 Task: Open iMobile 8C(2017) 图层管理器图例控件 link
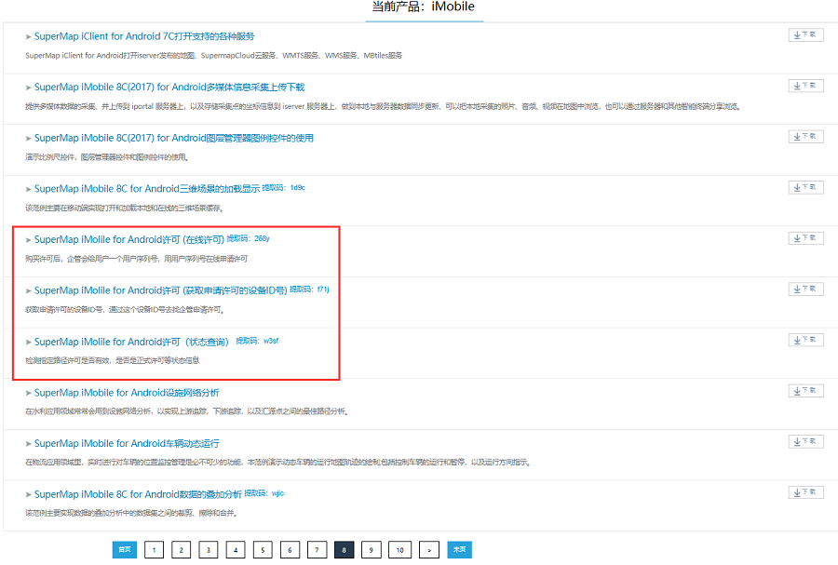[174, 138]
